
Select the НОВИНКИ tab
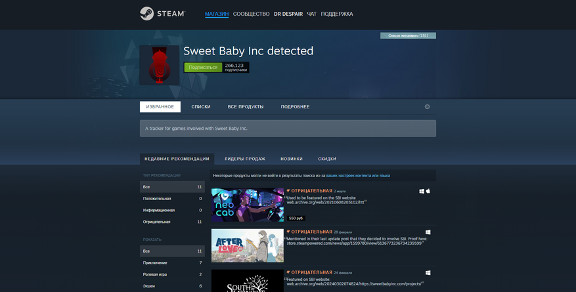pos(292,159)
